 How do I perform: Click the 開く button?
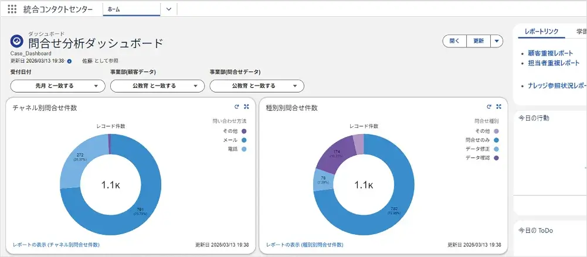(454, 41)
